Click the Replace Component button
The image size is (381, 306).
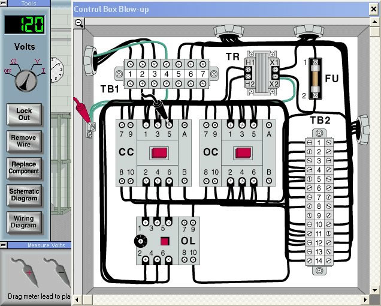(24, 168)
